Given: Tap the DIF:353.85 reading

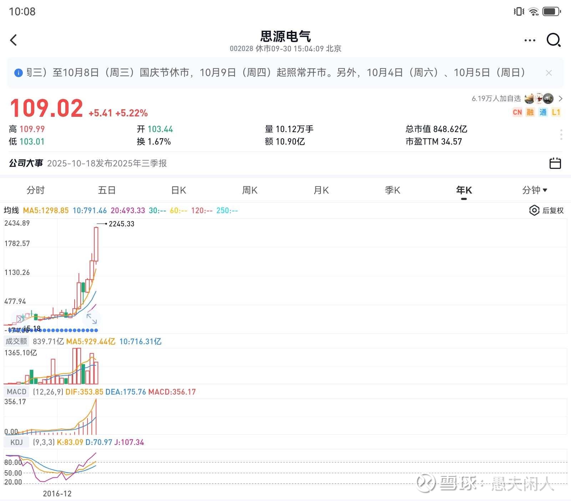Looking at the screenshot, I should pyautogui.click(x=84, y=392).
